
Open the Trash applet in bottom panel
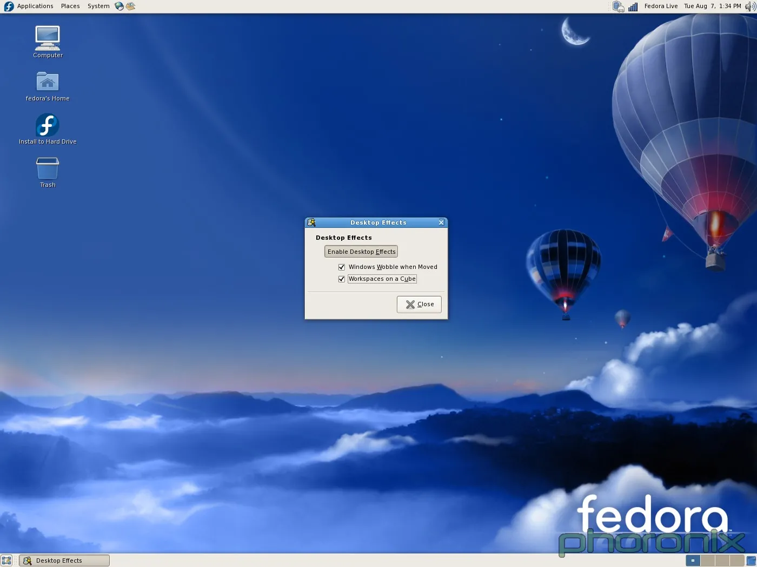point(751,561)
